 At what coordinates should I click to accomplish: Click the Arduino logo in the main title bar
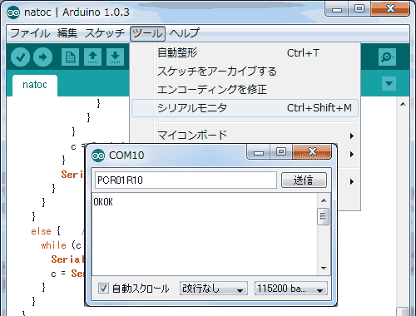(x=13, y=12)
